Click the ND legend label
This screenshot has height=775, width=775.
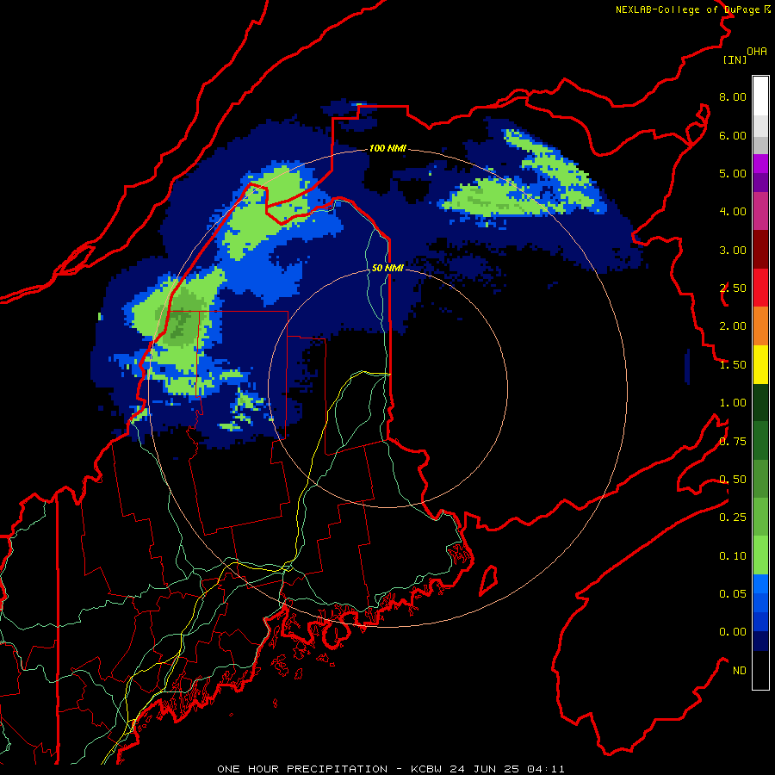pyautogui.click(x=740, y=671)
